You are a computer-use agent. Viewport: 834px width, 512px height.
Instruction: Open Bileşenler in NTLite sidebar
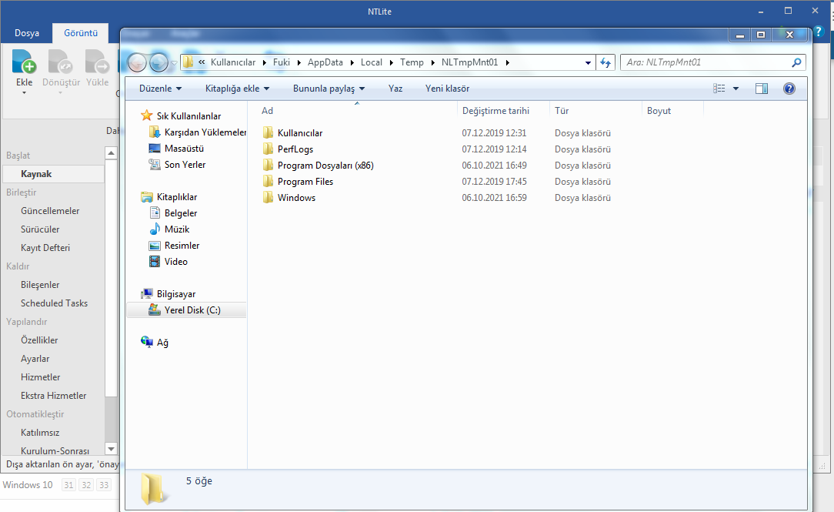[40, 285]
